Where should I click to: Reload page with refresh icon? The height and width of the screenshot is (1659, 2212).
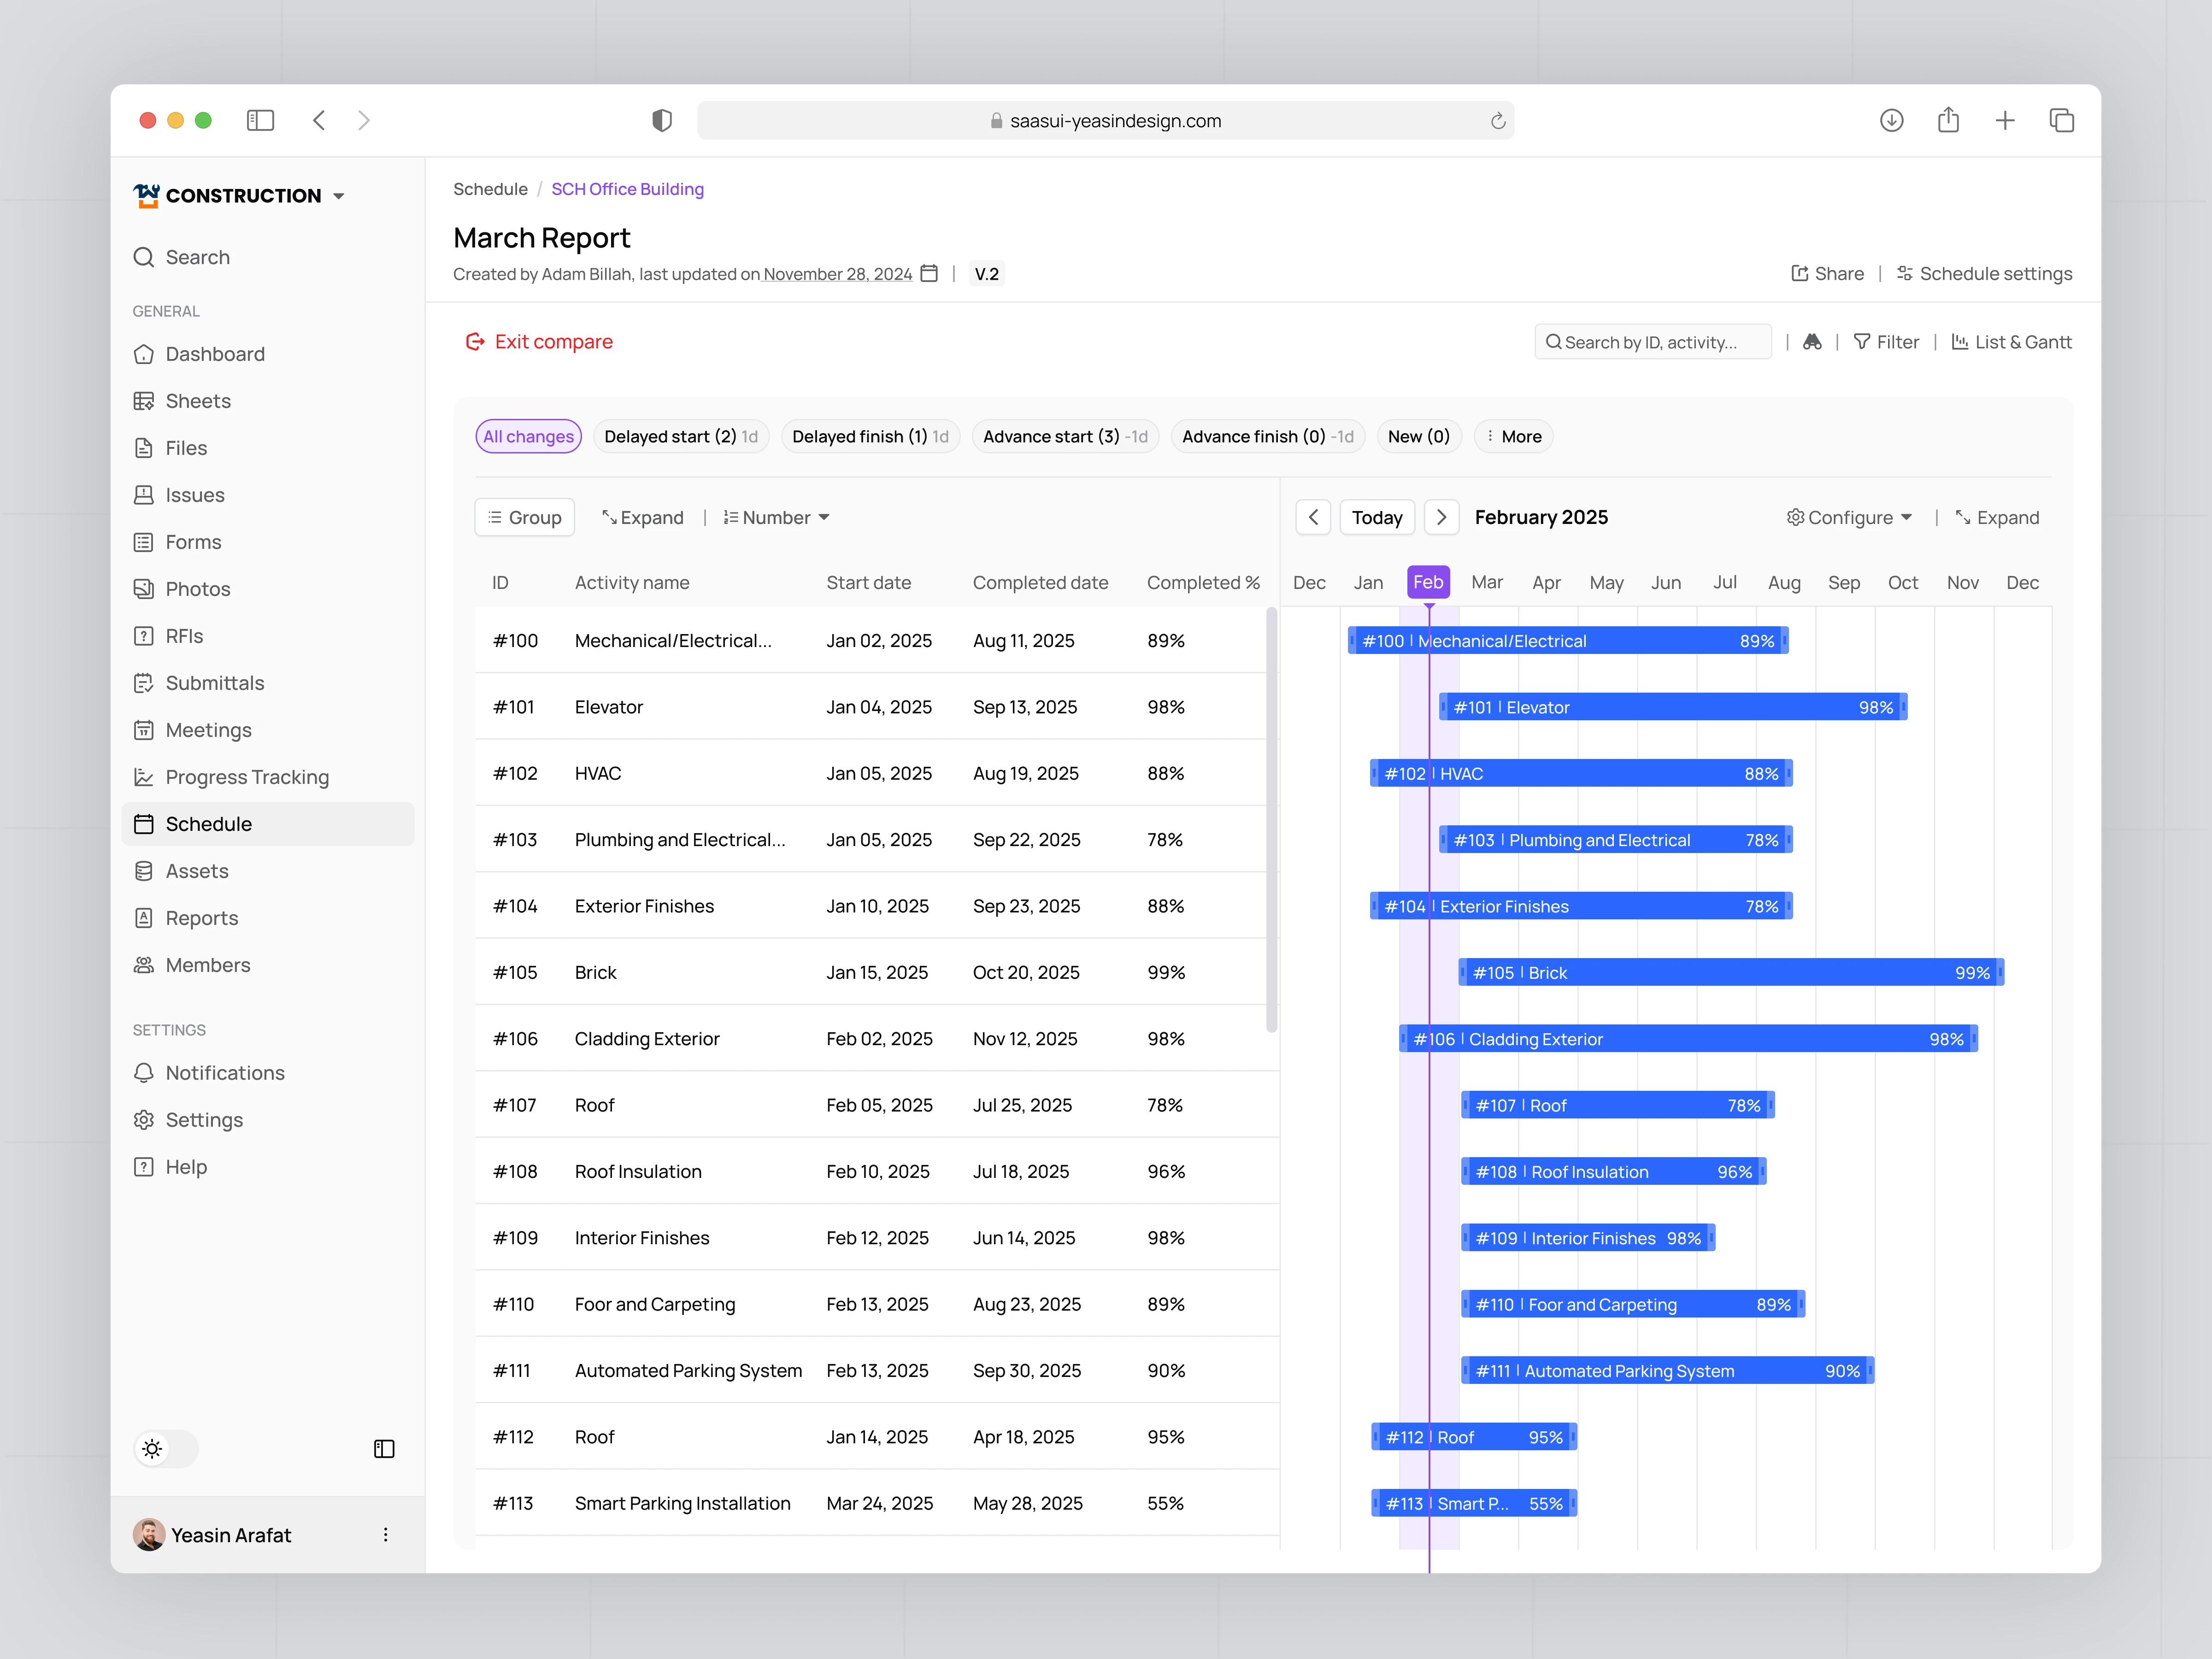point(1498,121)
